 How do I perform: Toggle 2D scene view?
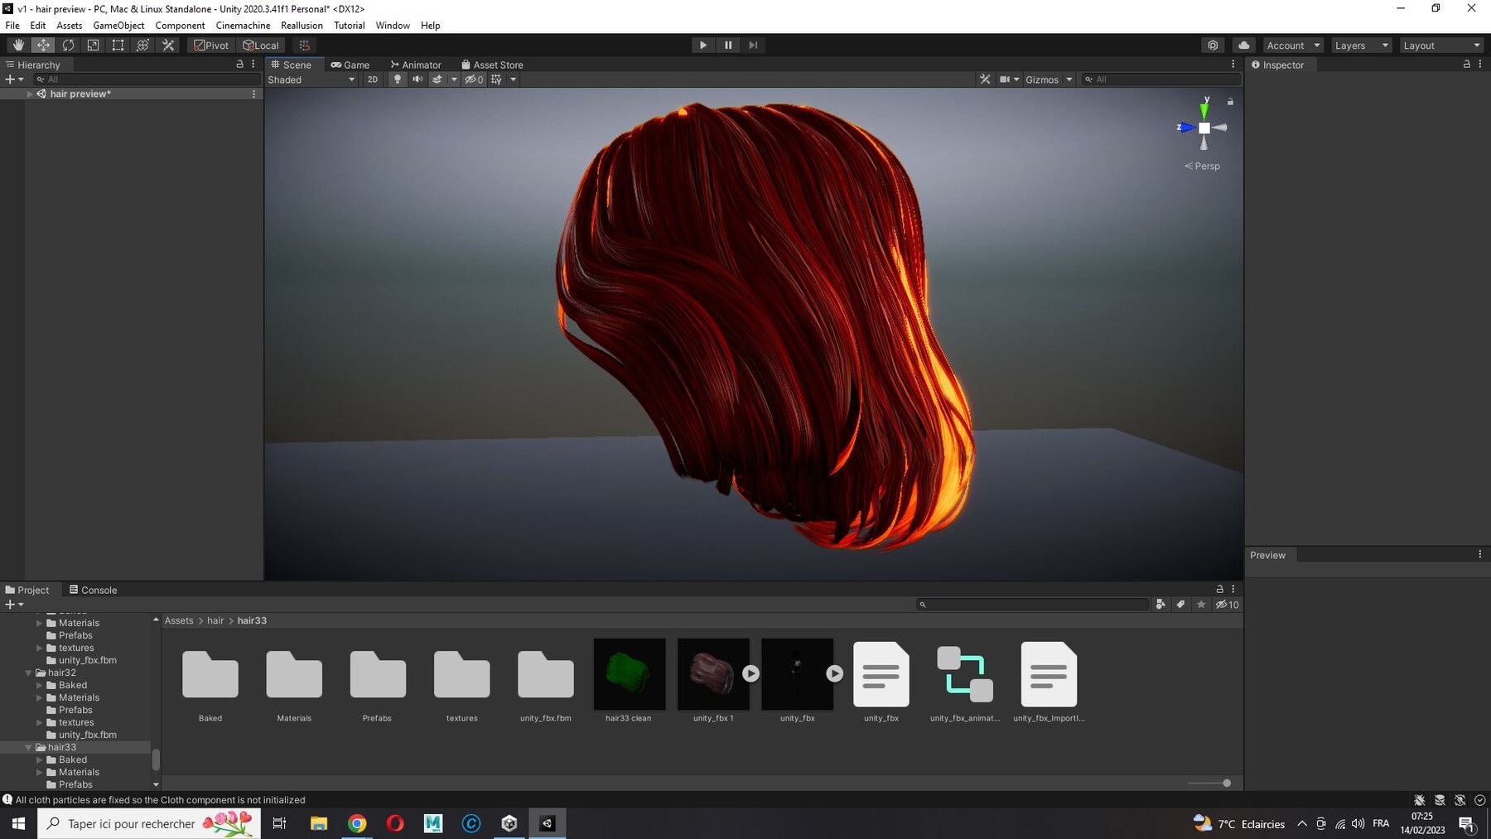click(x=373, y=80)
